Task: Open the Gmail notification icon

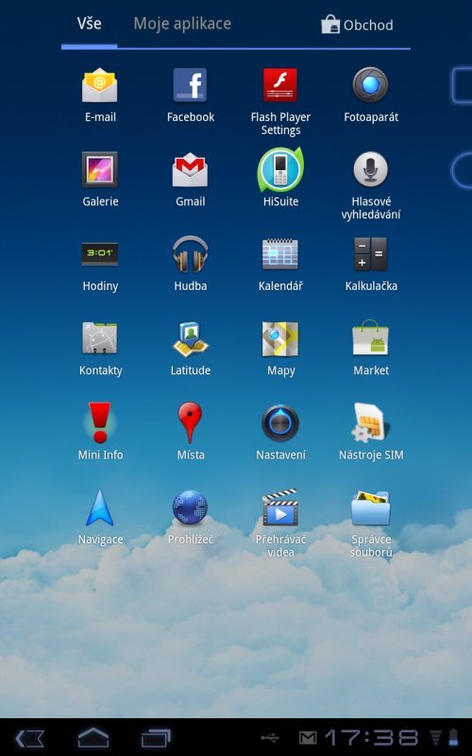Action: point(308,738)
